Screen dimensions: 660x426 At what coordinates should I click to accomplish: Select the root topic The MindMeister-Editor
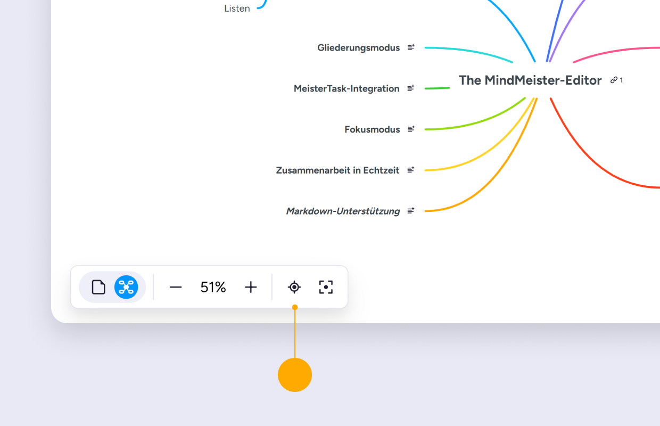[530, 80]
